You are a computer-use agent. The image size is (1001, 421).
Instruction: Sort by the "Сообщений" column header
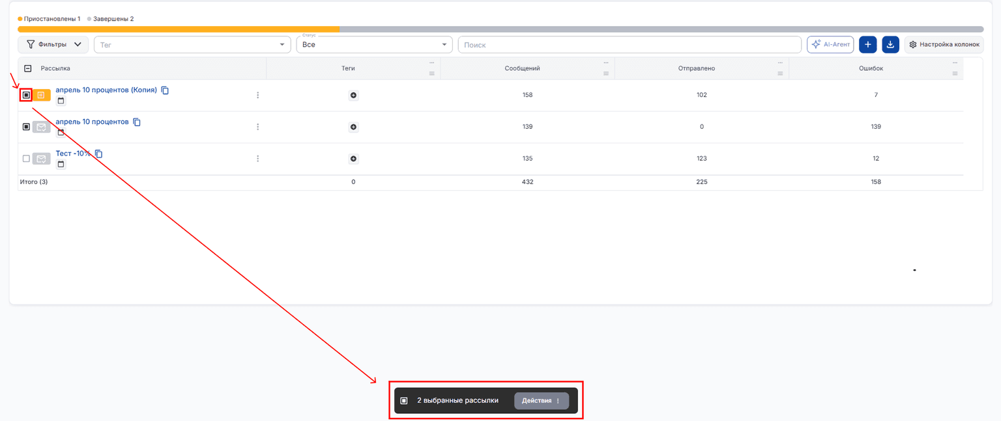522,68
